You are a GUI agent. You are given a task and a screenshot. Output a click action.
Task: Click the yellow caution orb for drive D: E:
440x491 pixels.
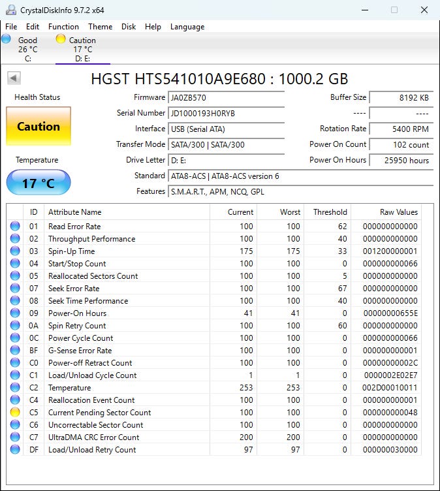(61, 39)
